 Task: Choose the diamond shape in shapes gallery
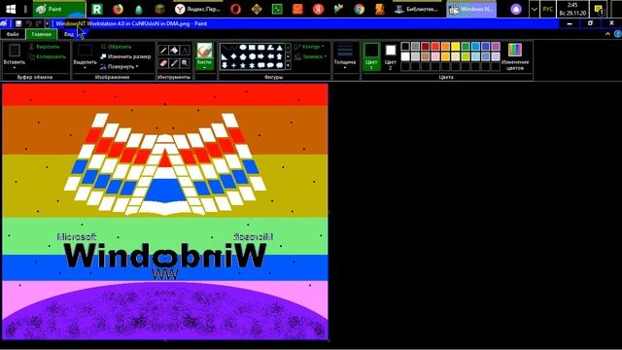(x=233, y=56)
